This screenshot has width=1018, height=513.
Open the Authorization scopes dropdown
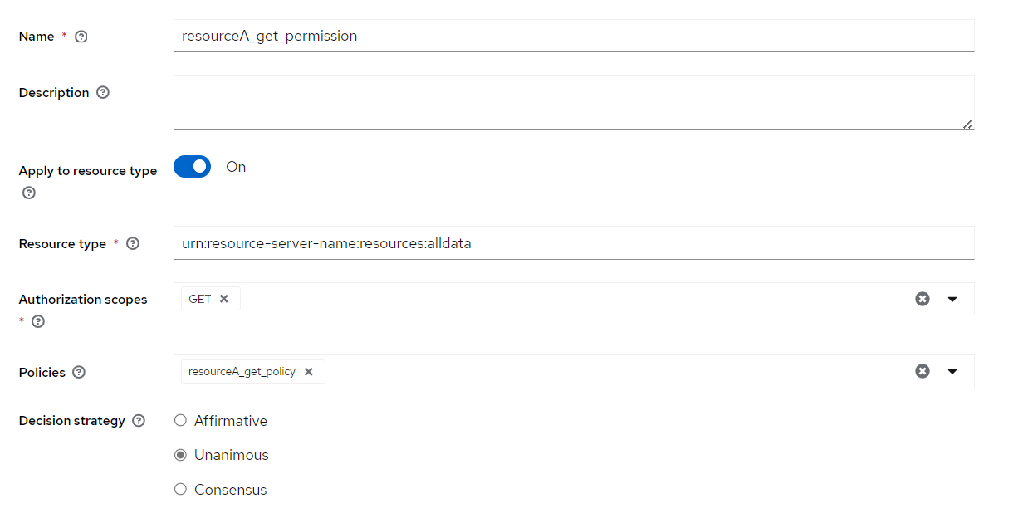(952, 298)
